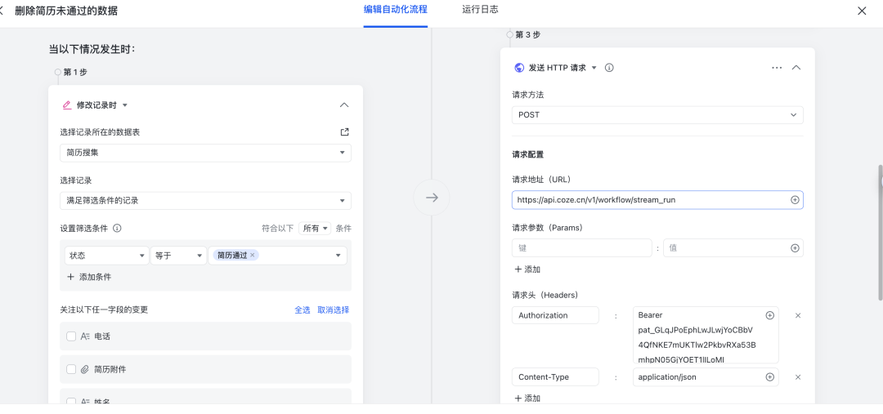
Task: Check the 简历附件 field checkbox
Action: pos(71,369)
